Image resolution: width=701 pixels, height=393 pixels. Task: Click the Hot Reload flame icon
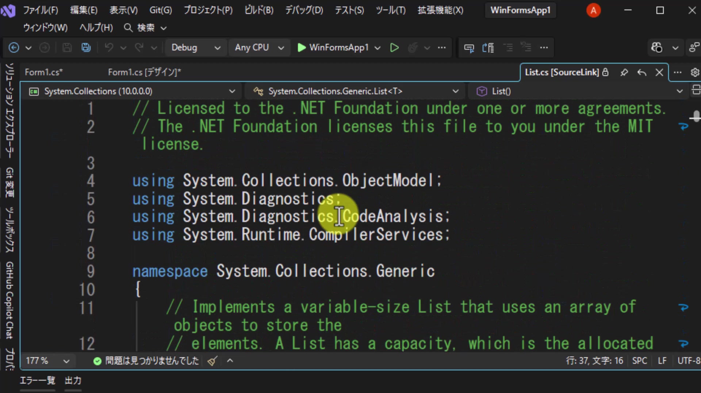click(413, 47)
